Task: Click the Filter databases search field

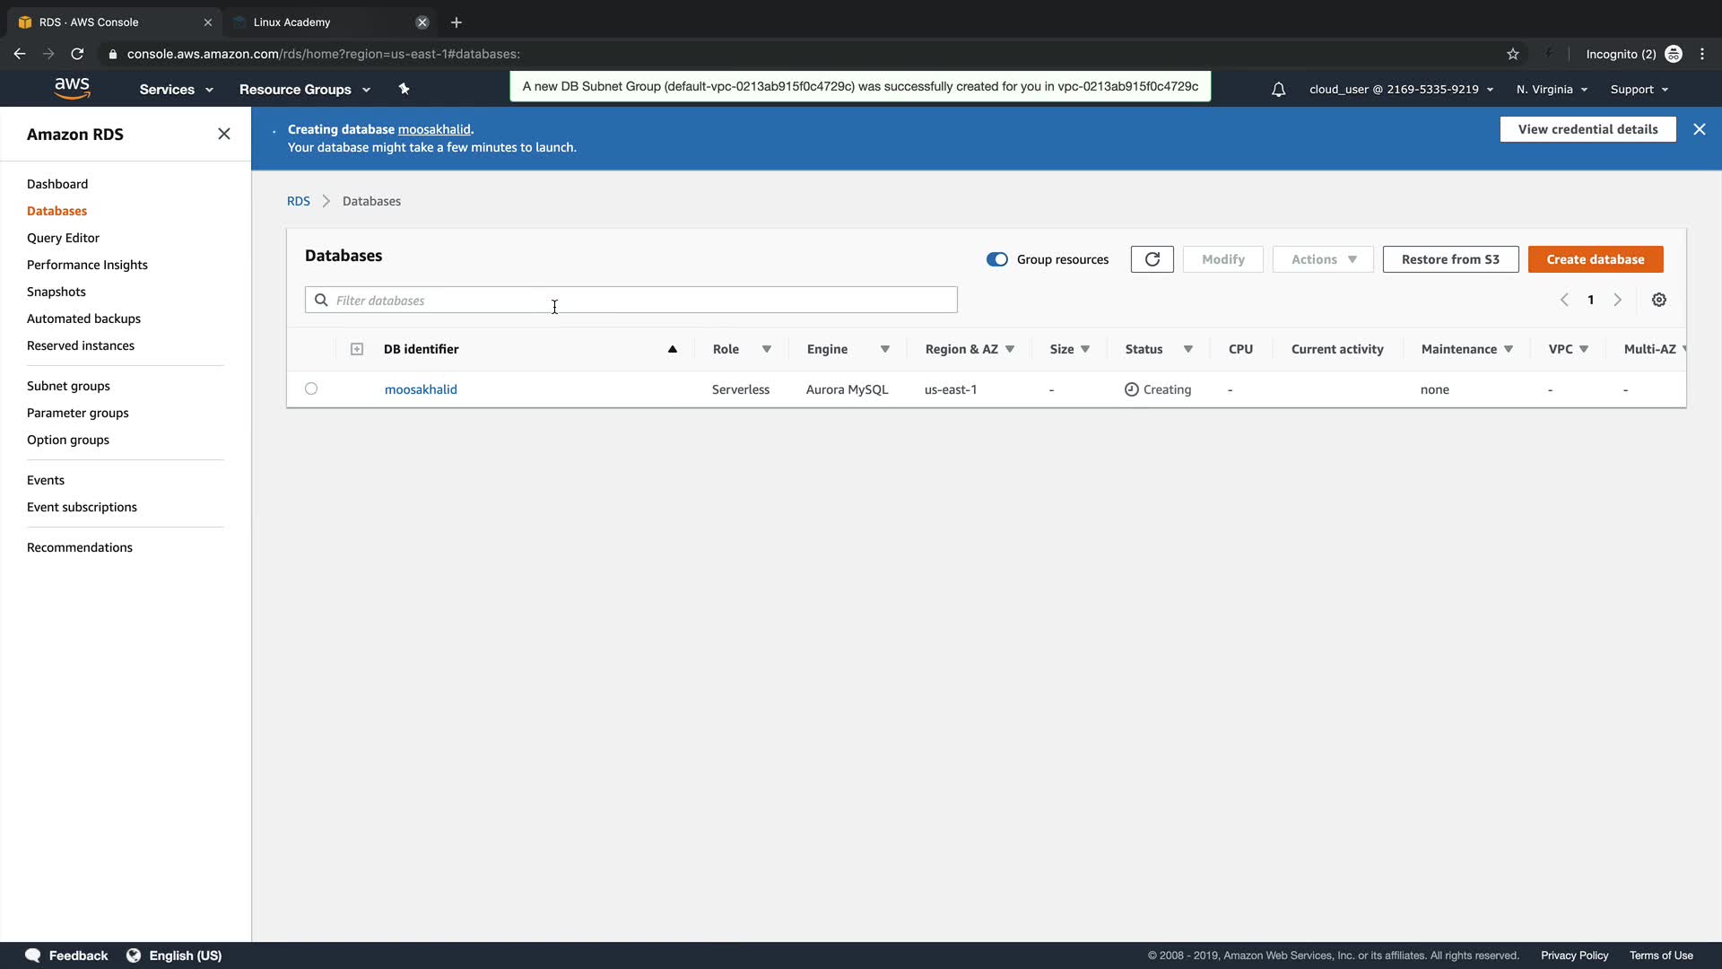Action: 631,300
